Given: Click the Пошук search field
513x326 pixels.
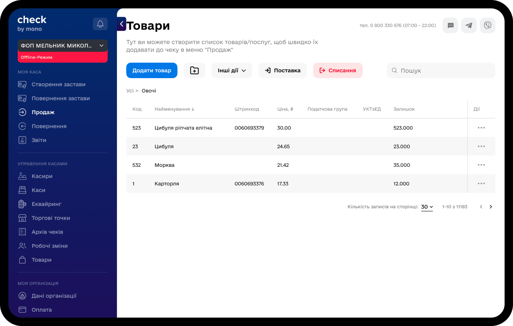Looking at the screenshot, I should (442, 71).
